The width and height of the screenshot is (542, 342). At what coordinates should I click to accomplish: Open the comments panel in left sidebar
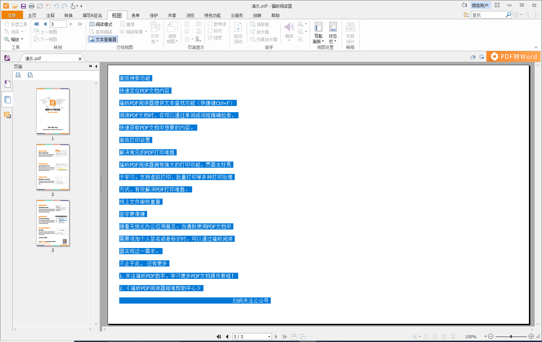(x=7, y=115)
